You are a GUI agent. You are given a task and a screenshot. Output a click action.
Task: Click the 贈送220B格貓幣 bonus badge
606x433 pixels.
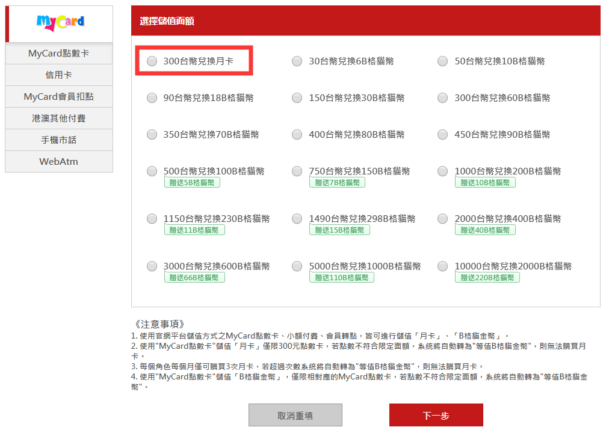487,277
